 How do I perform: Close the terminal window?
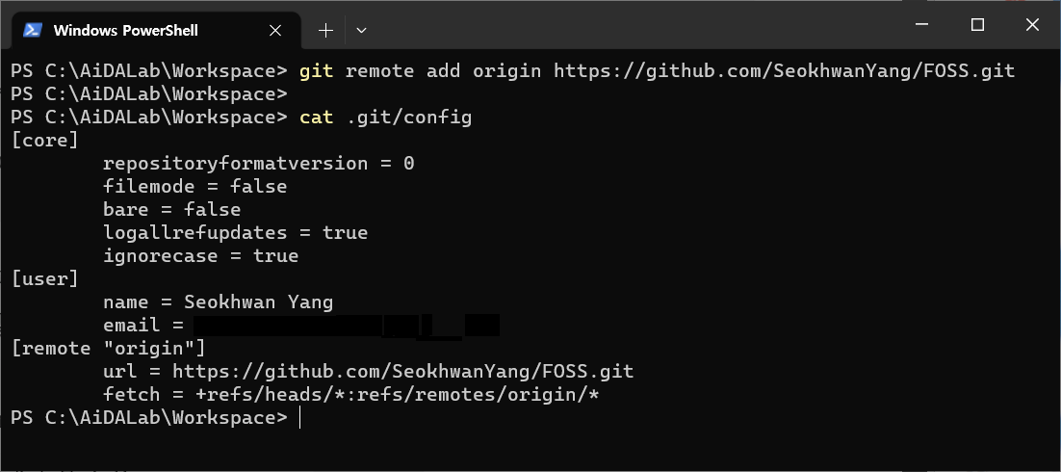click(x=1032, y=25)
